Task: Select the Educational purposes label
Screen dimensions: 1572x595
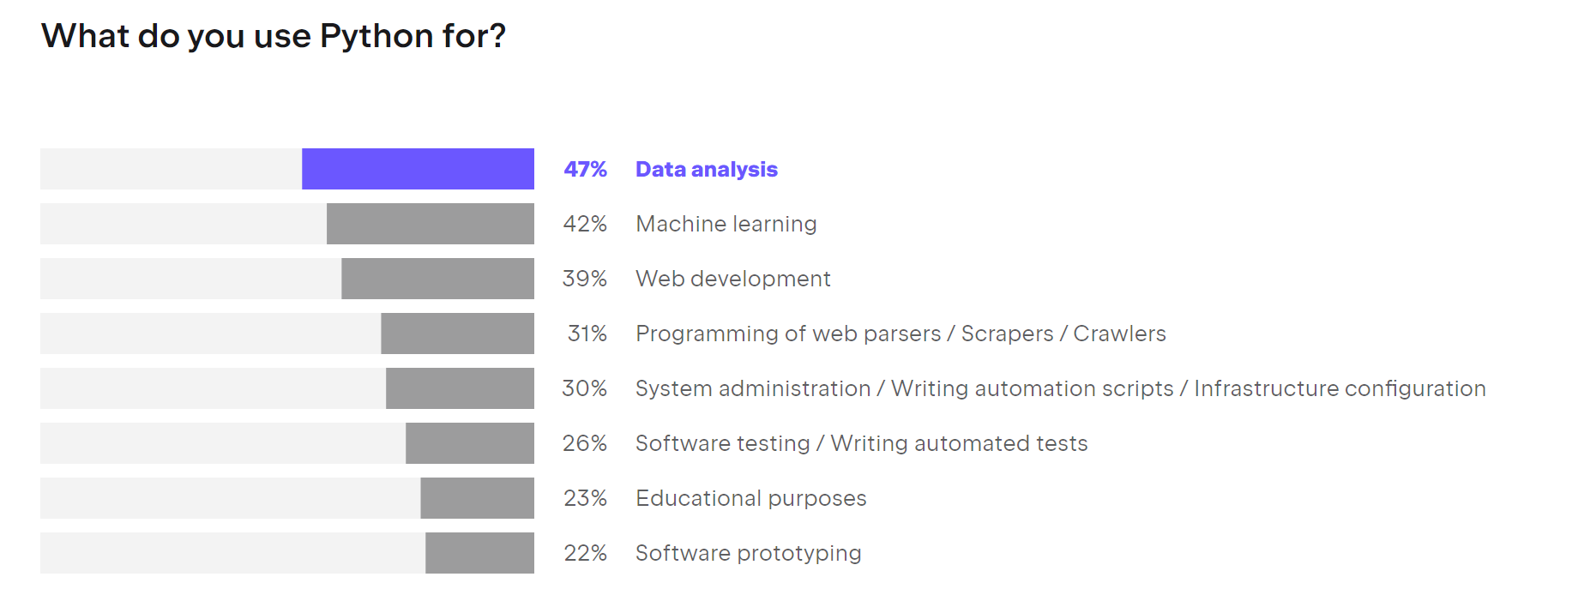Action: (750, 499)
